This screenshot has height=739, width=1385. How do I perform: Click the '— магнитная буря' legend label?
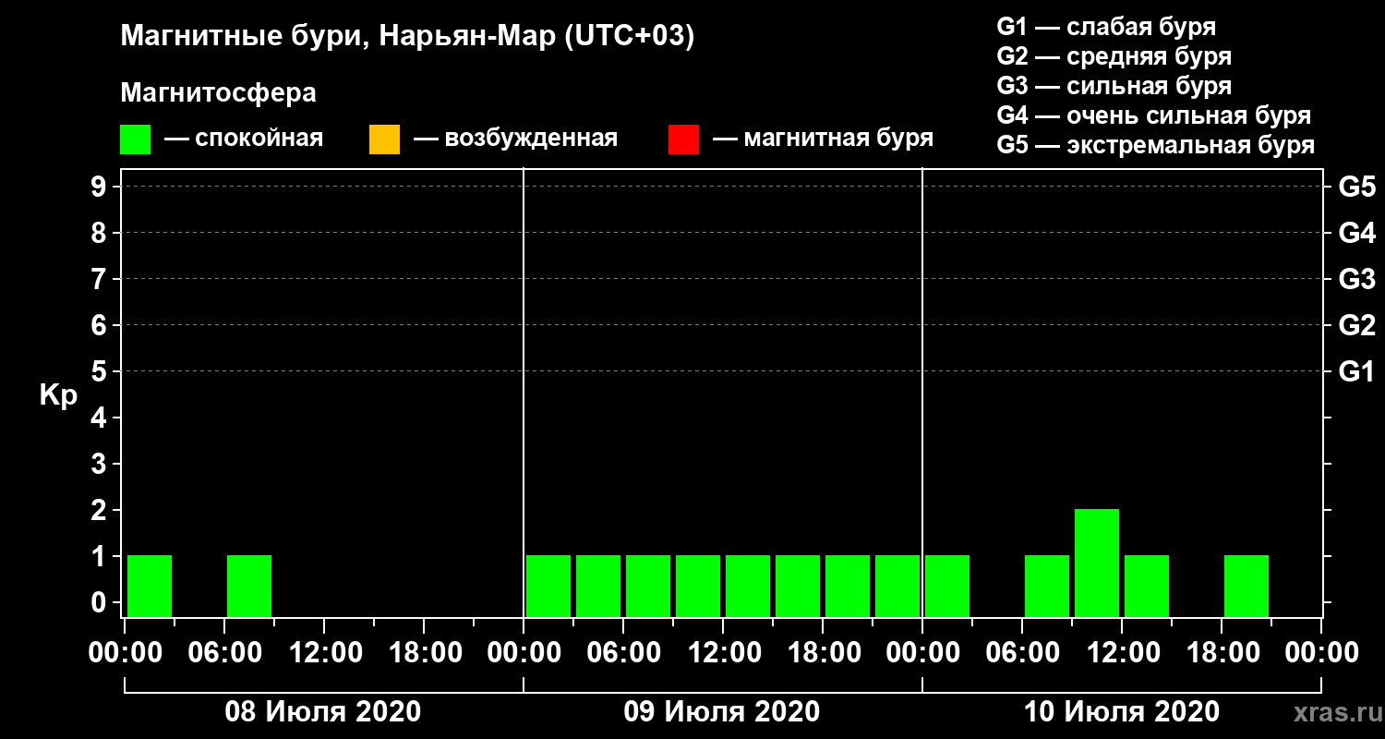pos(823,139)
